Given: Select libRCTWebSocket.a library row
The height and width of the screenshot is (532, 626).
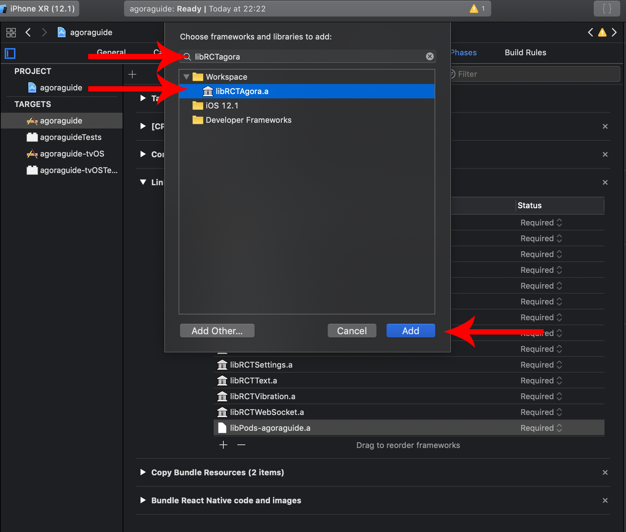Looking at the screenshot, I should point(409,412).
